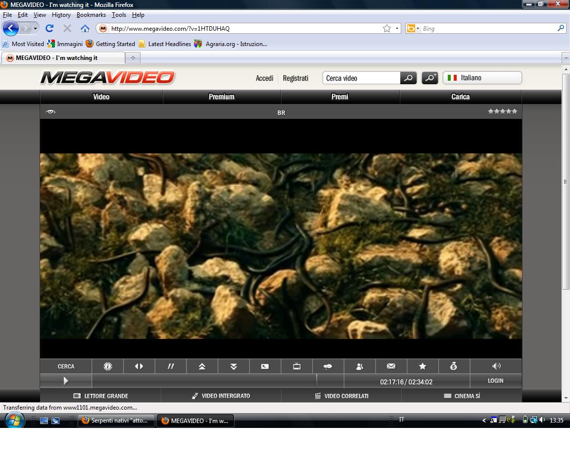
Task: Click the video progress bar to seek
Action: 204,381
